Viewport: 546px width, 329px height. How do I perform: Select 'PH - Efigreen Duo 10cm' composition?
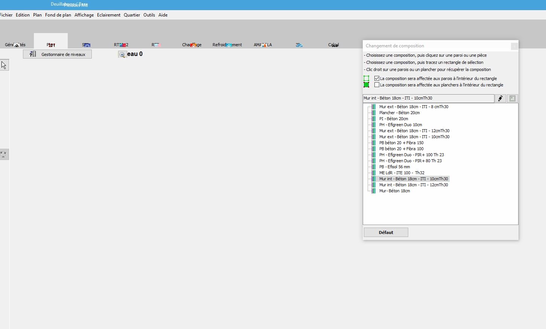pyautogui.click(x=400, y=125)
